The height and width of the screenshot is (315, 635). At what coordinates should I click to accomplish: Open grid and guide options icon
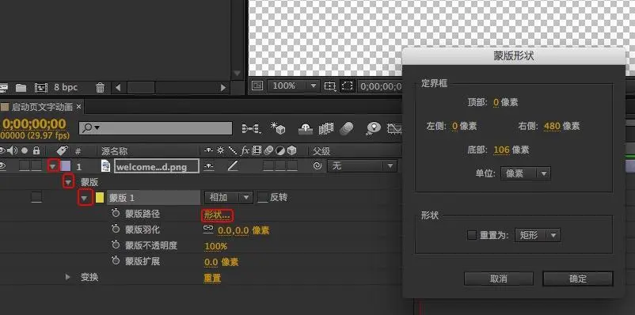pos(330,85)
